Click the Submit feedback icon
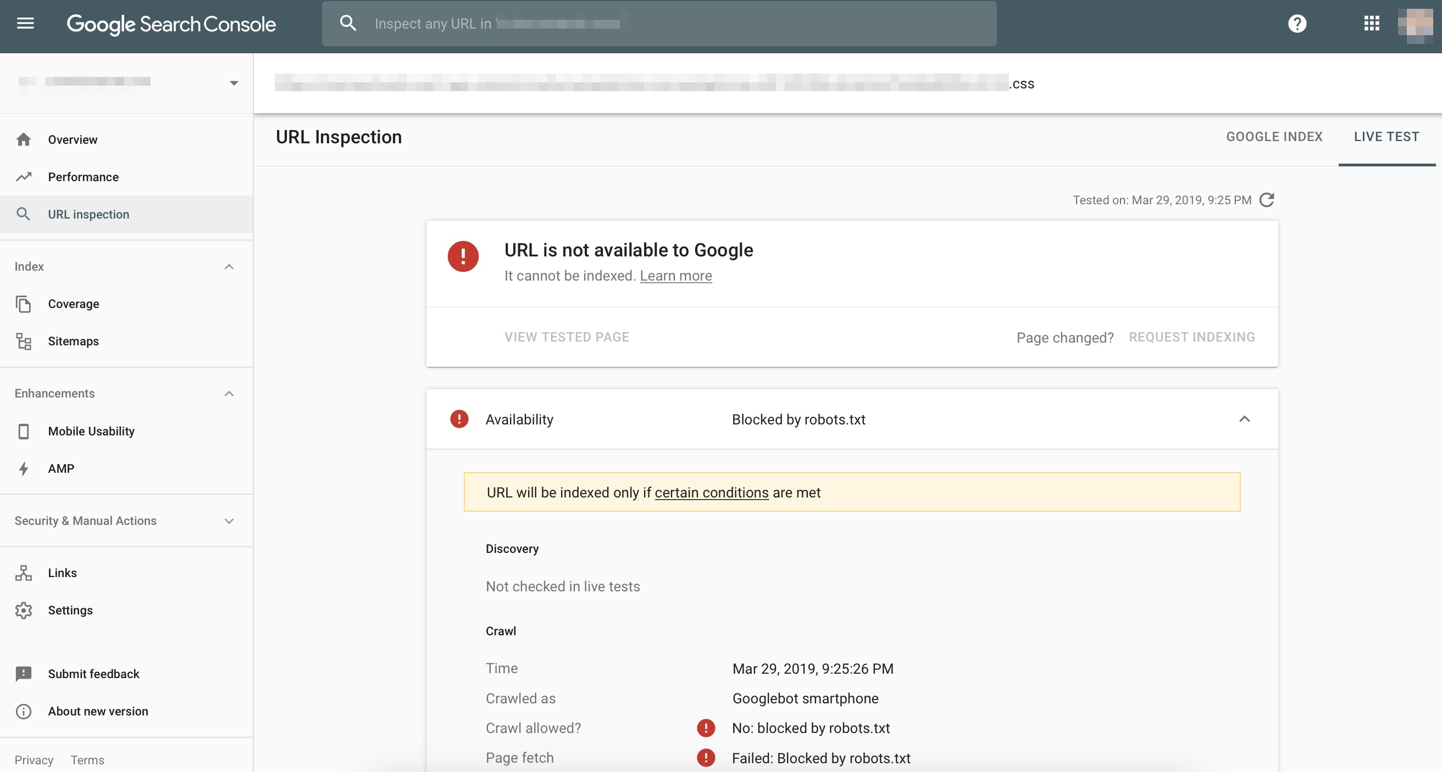This screenshot has height=772, width=1442. click(24, 674)
